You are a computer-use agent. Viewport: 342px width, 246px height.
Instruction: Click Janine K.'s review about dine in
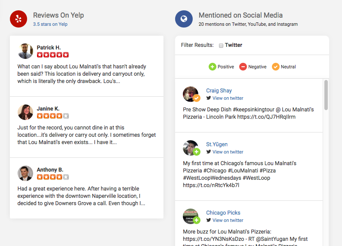(86, 135)
